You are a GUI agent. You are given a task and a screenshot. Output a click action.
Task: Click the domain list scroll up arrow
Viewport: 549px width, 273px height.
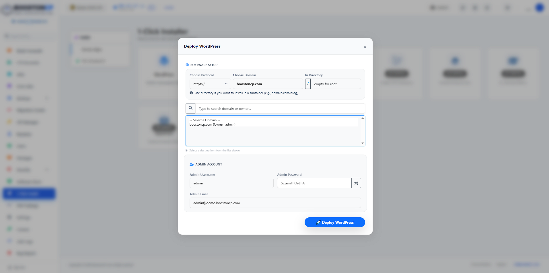coord(363,118)
